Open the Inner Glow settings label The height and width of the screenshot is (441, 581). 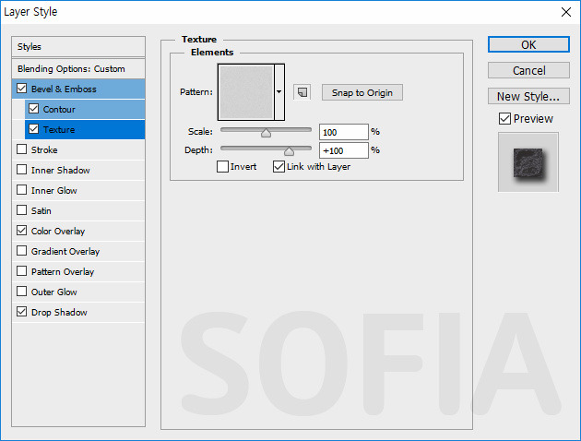point(54,191)
